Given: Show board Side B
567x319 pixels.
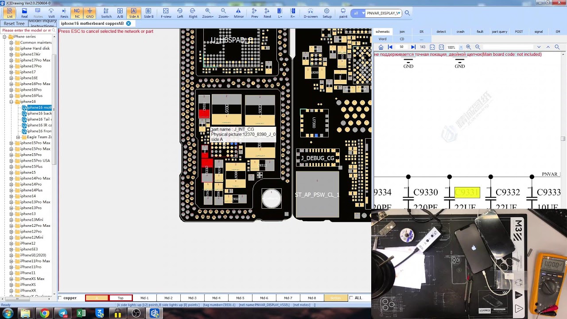Looking at the screenshot, I should (x=148, y=13).
